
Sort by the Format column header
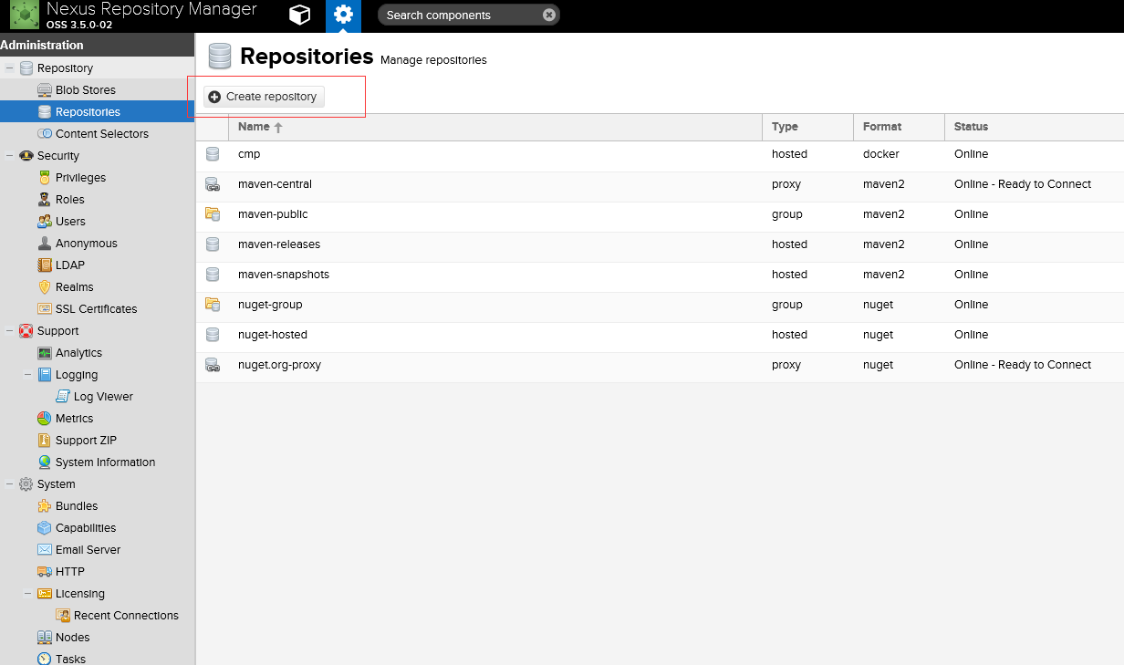[x=899, y=127]
